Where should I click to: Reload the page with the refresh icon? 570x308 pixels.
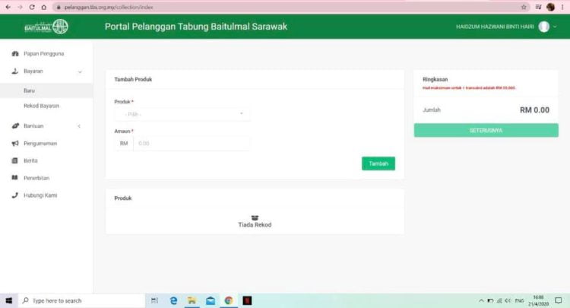point(32,7)
